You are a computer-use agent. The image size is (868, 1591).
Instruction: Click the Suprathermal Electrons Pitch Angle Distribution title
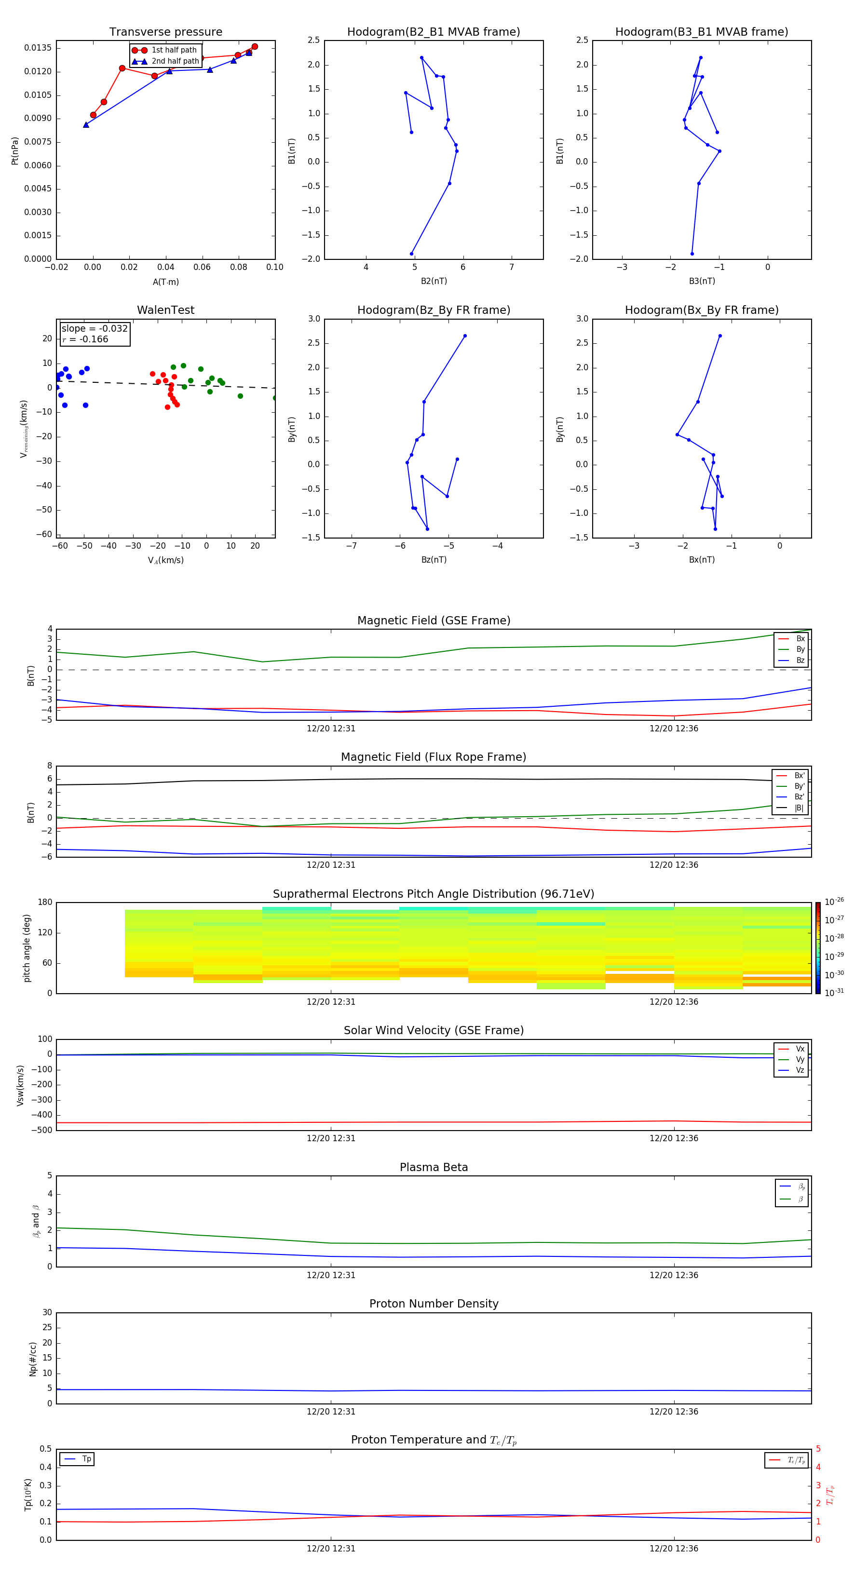point(434,894)
